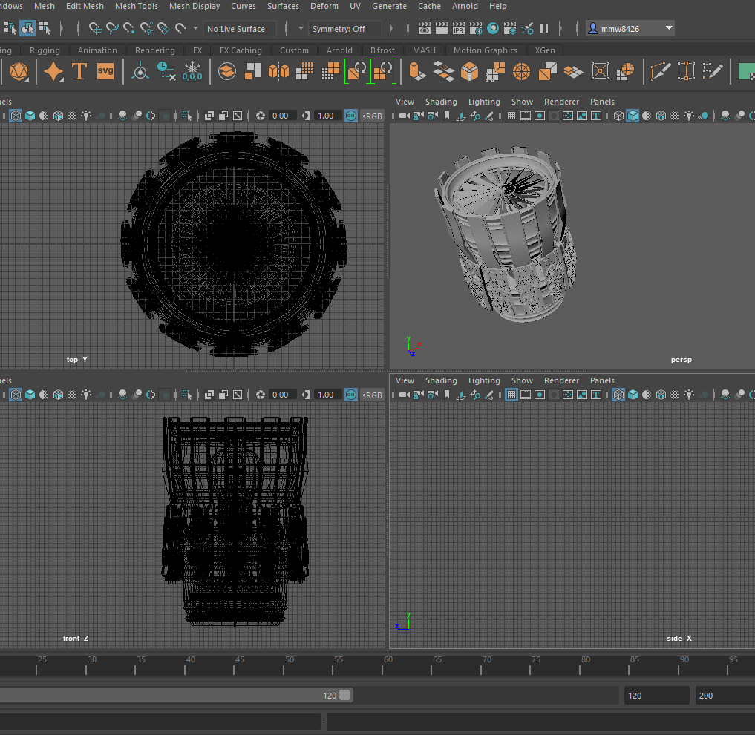Screen dimensions: 755x735
Task: Open the Render Settings window
Action: click(x=477, y=28)
